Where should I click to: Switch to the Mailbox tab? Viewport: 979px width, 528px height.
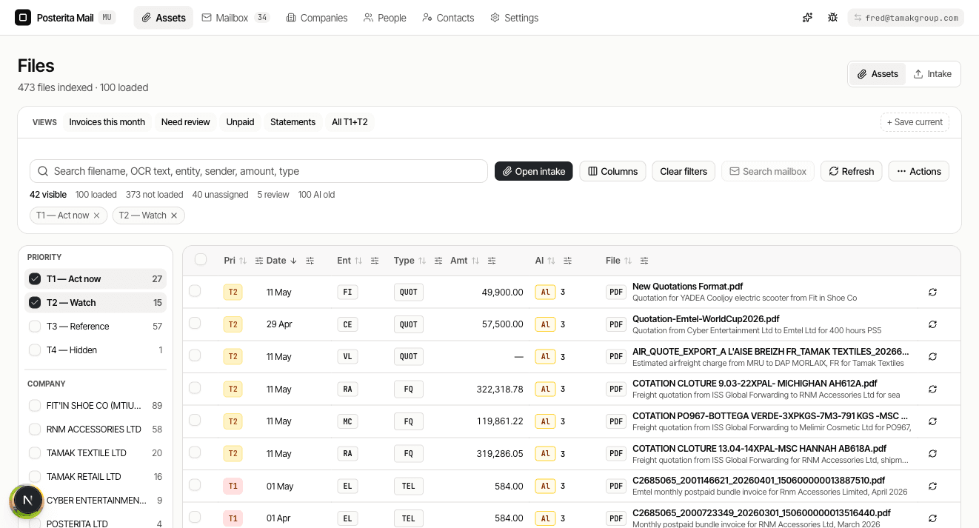pos(235,18)
